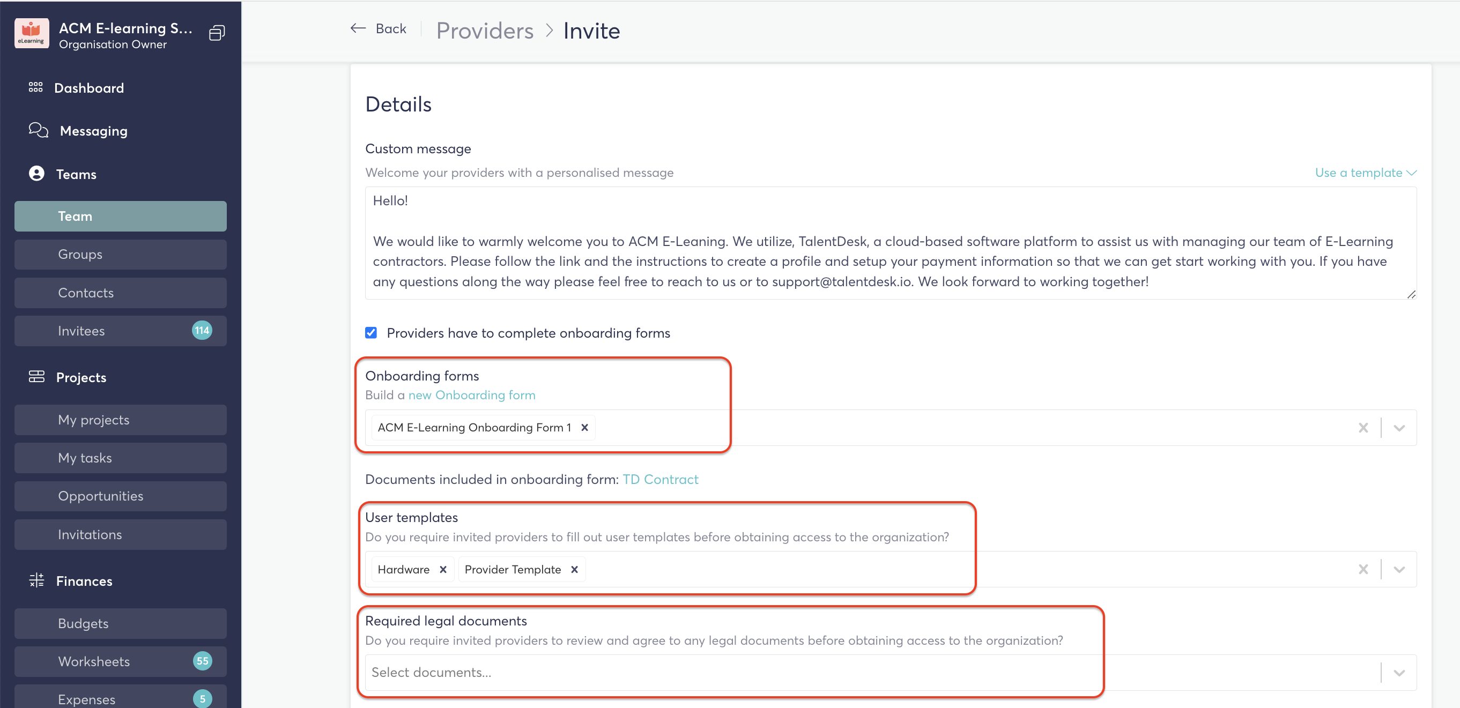Screen dimensions: 1460x708
Task: Uncheck Providers have to complete onboarding forms
Action: point(370,332)
